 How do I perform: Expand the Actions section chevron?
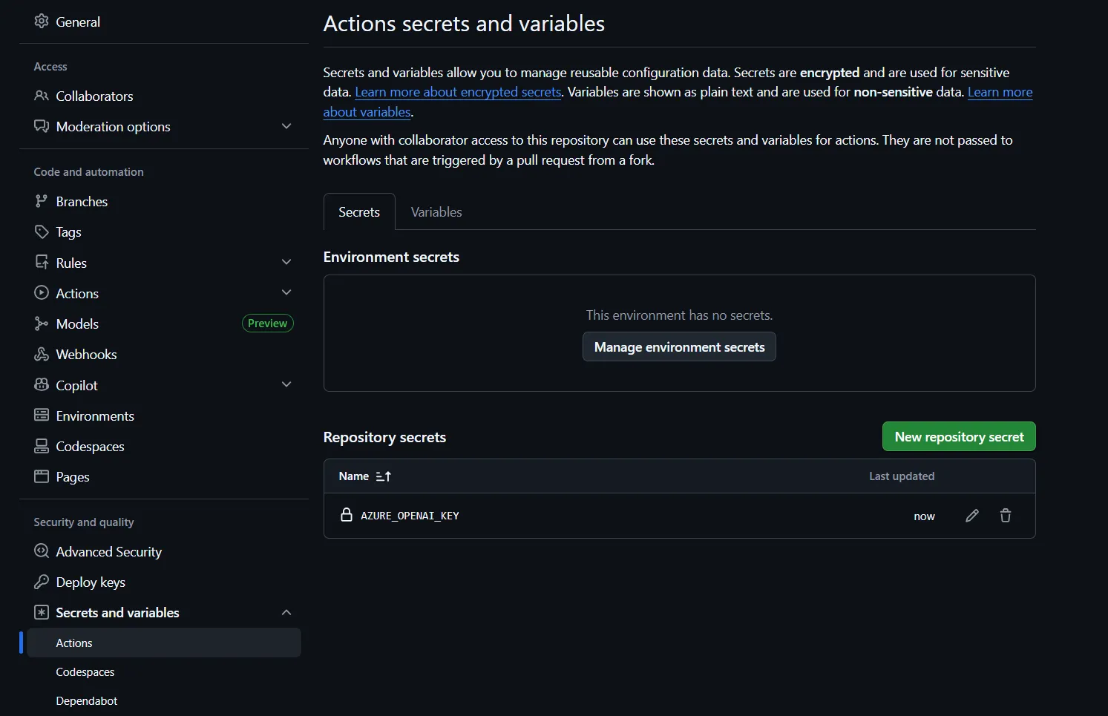[x=286, y=292]
